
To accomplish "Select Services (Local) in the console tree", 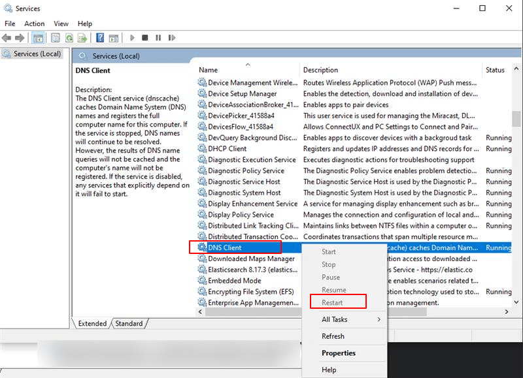I will click(x=32, y=54).
